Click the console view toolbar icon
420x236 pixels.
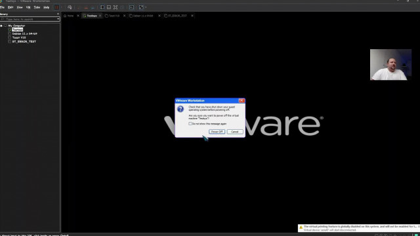point(131,7)
